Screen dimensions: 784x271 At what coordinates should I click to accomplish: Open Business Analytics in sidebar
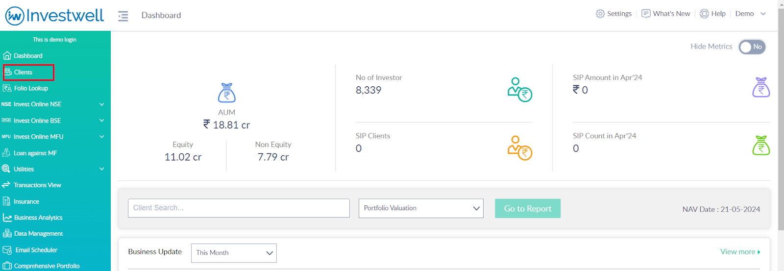[38, 218]
